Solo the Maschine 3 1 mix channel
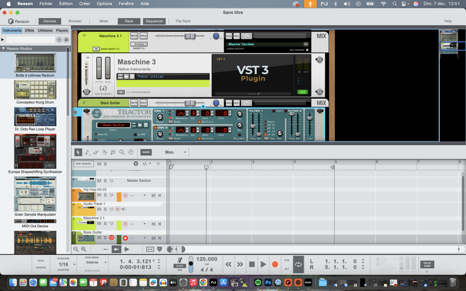The height and width of the screenshot is (291, 466). click(x=144, y=36)
